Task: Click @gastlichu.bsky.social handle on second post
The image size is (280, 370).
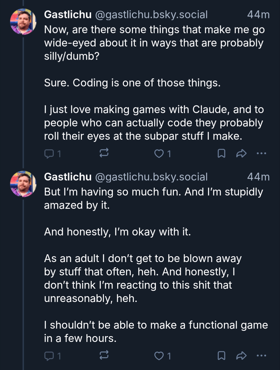Action: click(x=151, y=177)
